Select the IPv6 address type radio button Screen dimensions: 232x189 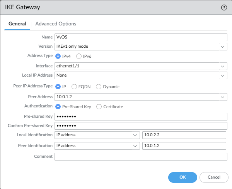(x=79, y=56)
